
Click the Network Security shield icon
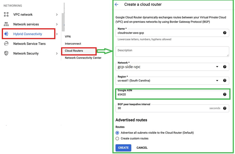click(x=6, y=53)
